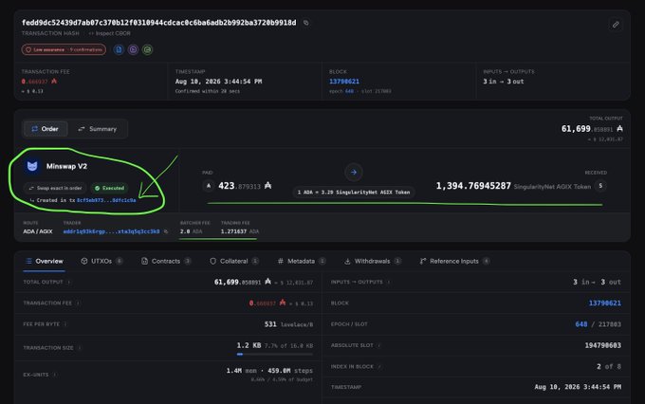
Task: Click the ADA token icon beside 423
Action: [x=209, y=186]
